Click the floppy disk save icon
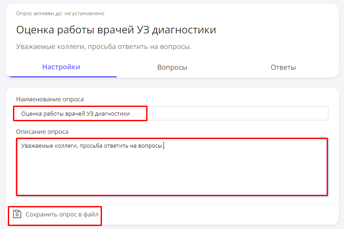344x229 pixels. pyautogui.click(x=17, y=214)
